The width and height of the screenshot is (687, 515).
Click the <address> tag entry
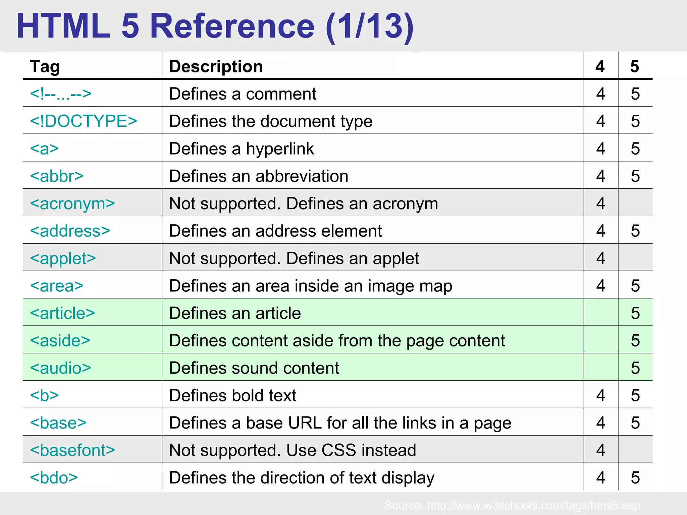pos(70,231)
